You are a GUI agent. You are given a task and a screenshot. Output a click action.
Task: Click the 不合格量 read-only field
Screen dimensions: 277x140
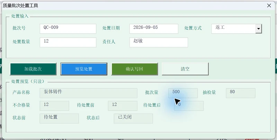[54, 106]
